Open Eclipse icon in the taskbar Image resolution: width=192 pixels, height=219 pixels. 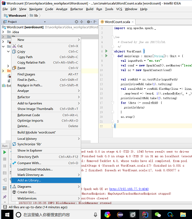tap(120, 215)
